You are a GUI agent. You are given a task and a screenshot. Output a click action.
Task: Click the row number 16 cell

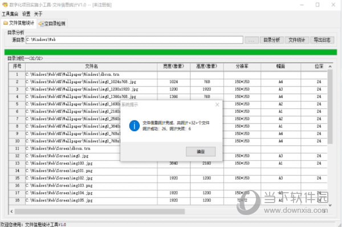pyautogui.click(x=17, y=186)
